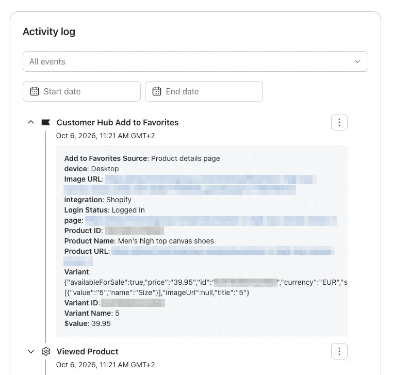Click the blurred Product ID value
This screenshot has width=393, height=375.
pos(134,231)
